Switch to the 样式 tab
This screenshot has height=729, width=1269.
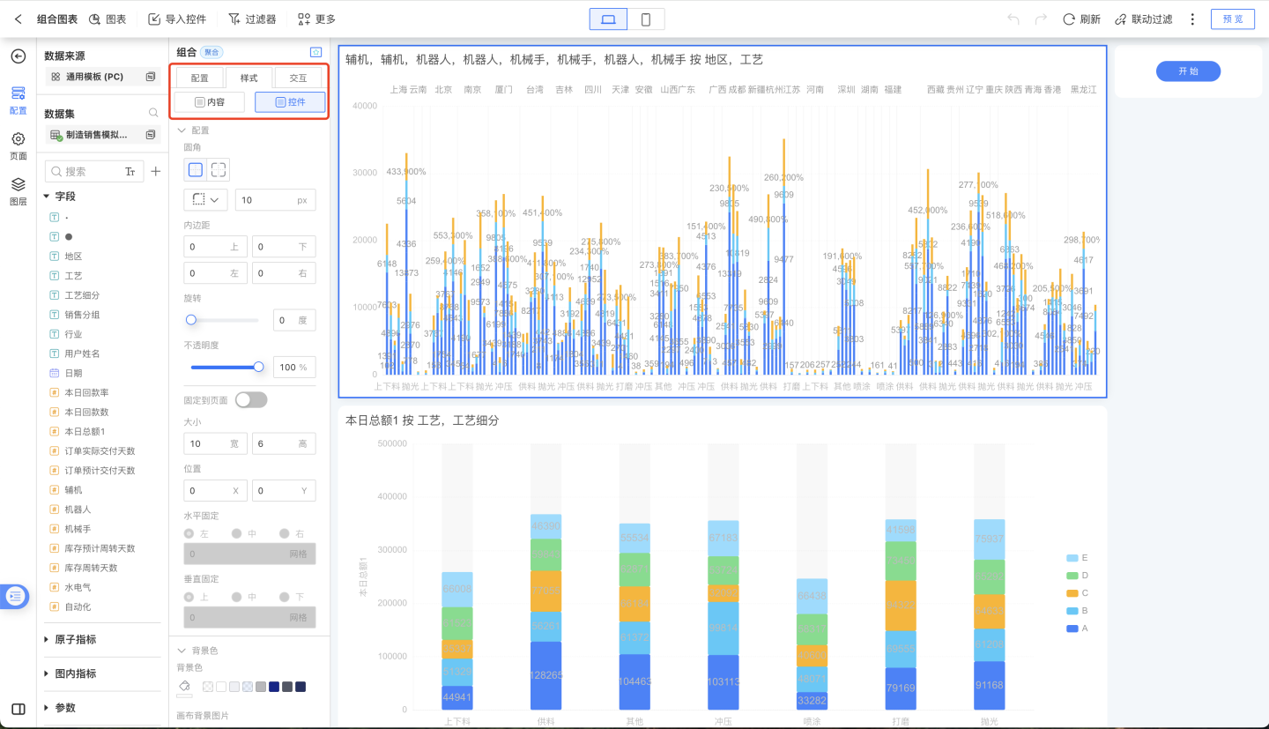point(249,78)
